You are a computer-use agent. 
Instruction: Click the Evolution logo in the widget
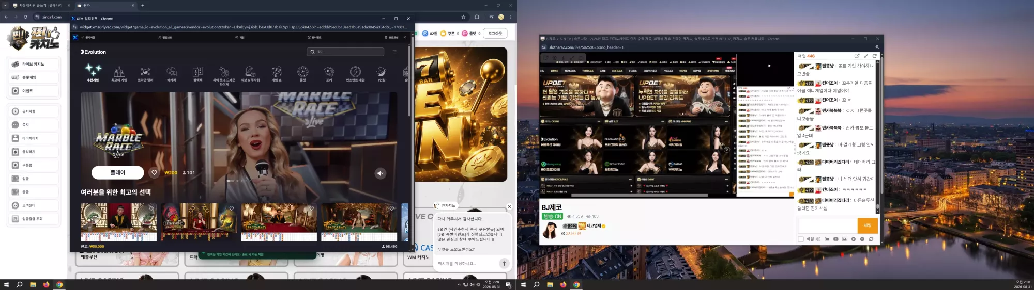tap(93, 52)
